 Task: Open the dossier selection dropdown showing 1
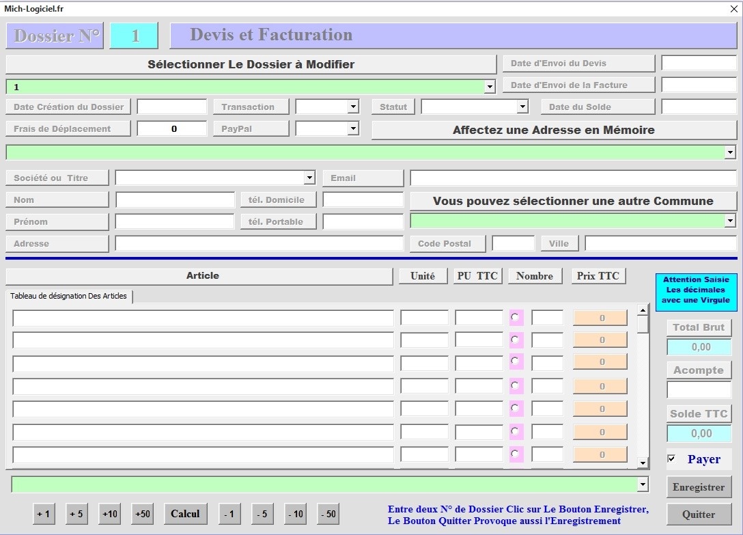coord(490,87)
